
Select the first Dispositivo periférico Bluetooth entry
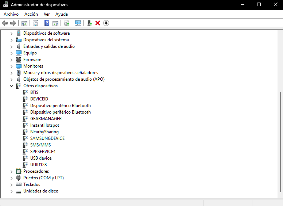click(61, 106)
